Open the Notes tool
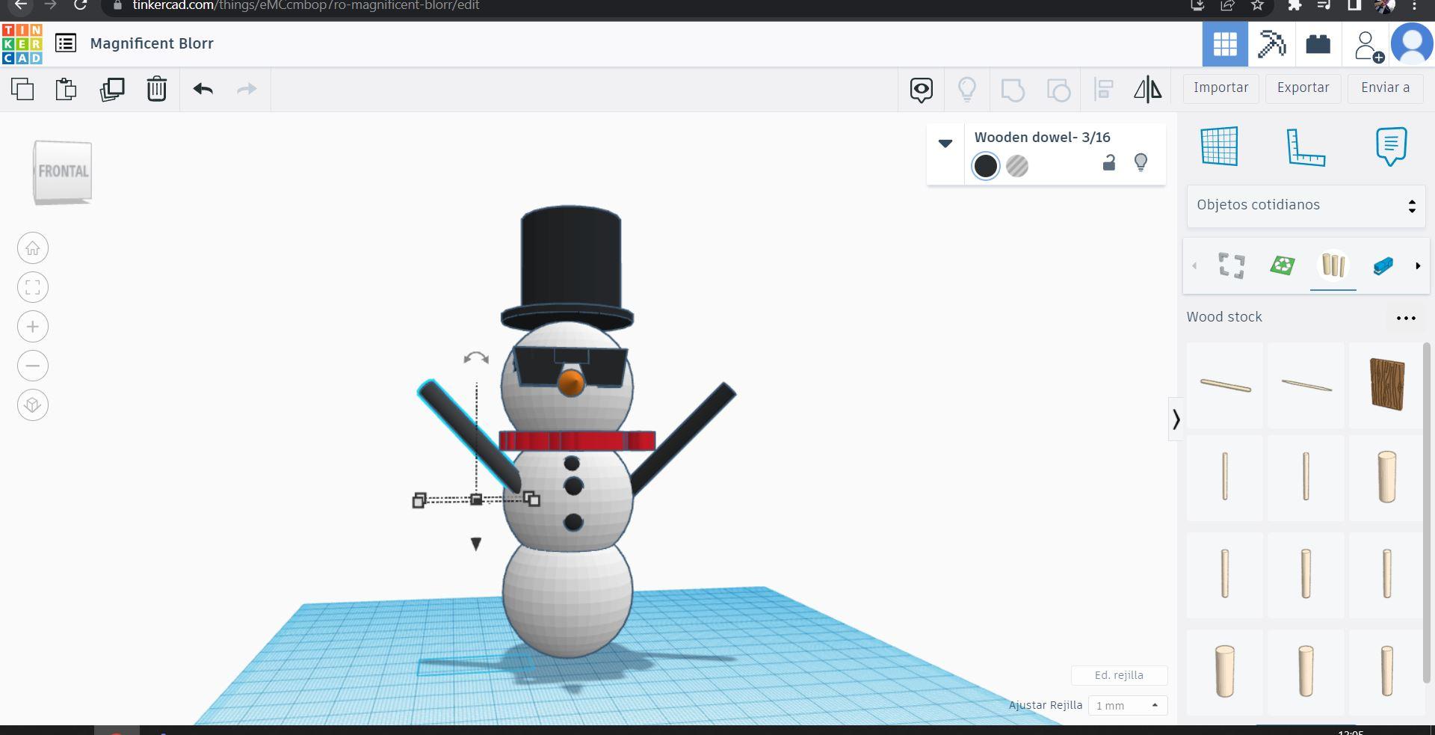The height and width of the screenshot is (735, 1435). click(x=1391, y=147)
